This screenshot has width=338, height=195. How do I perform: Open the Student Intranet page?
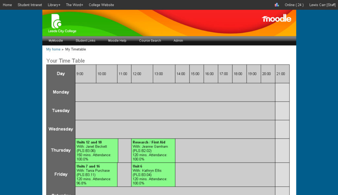click(x=30, y=5)
